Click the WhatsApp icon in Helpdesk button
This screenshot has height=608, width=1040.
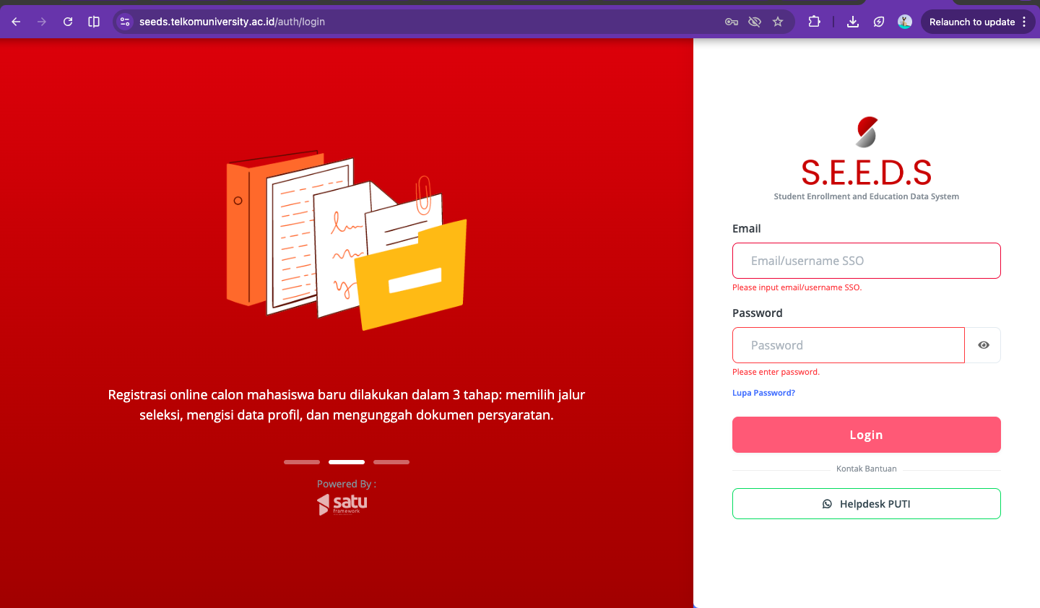coord(828,504)
